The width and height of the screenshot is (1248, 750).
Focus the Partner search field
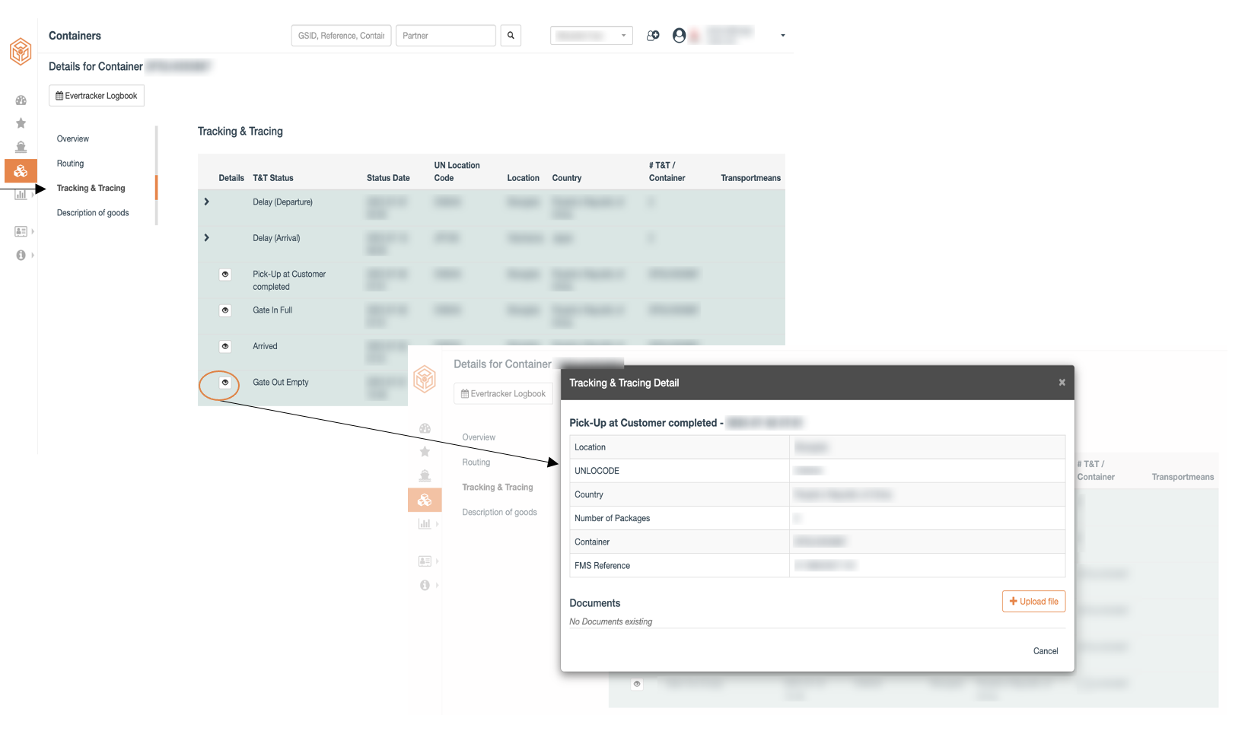pyautogui.click(x=446, y=36)
